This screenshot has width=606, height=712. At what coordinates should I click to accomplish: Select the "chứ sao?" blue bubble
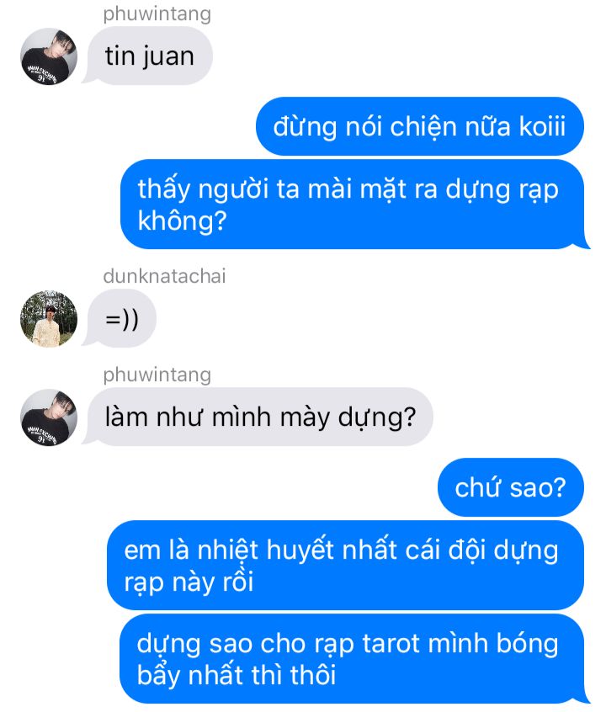pyautogui.click(x=511, y=487)
